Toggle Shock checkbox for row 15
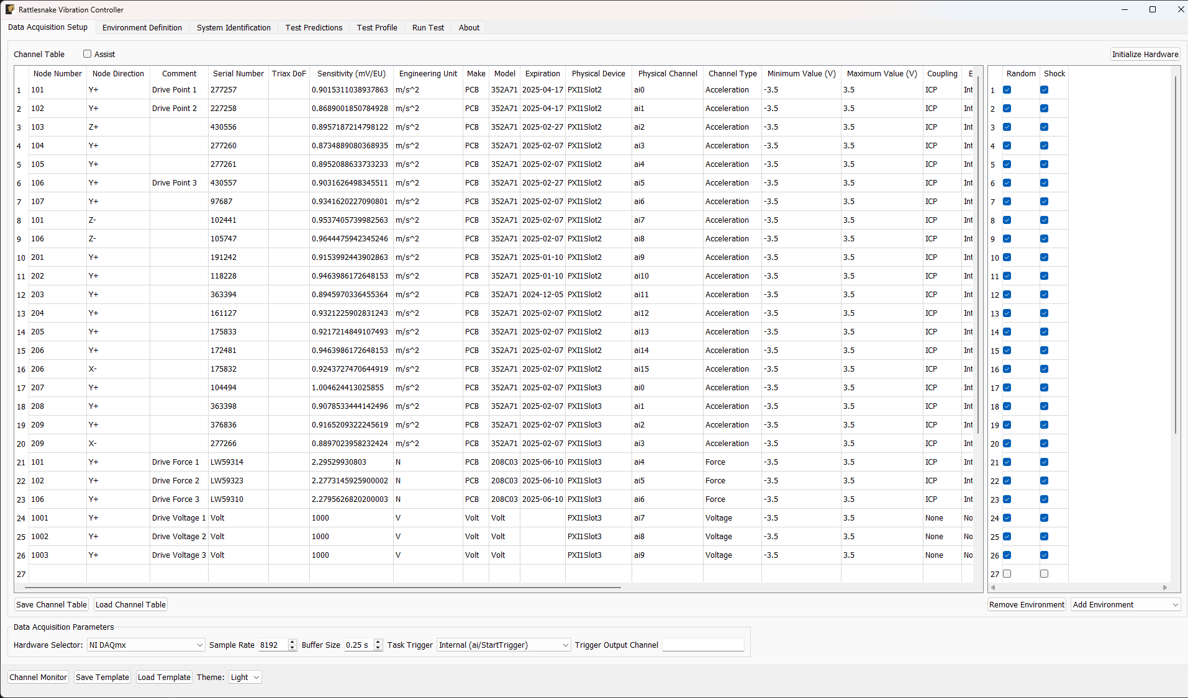1188x698 pixels. [1045, 351]
